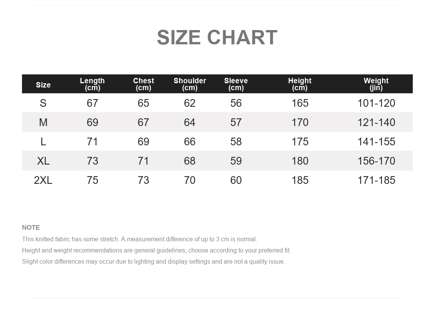Viewport: 434px width, 313px height.
Task: Click the SIZE CHART title
Action: 217,37
